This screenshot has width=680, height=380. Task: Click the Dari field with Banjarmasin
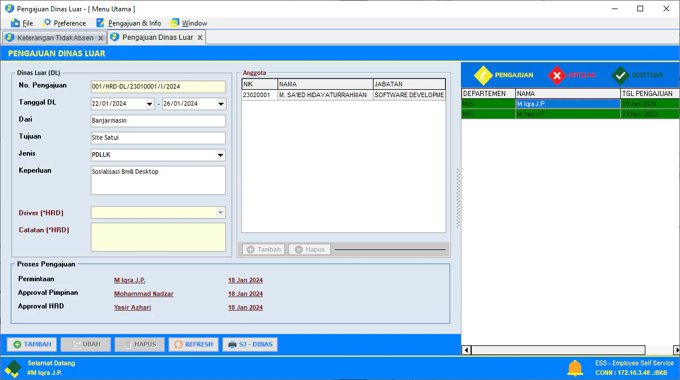158,120
